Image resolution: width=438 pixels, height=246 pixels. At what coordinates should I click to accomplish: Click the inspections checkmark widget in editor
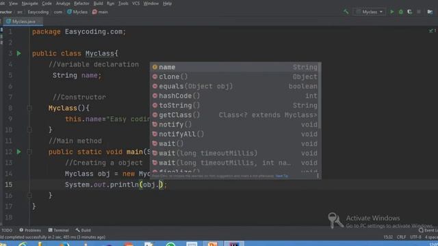click(x=433, y=31)
